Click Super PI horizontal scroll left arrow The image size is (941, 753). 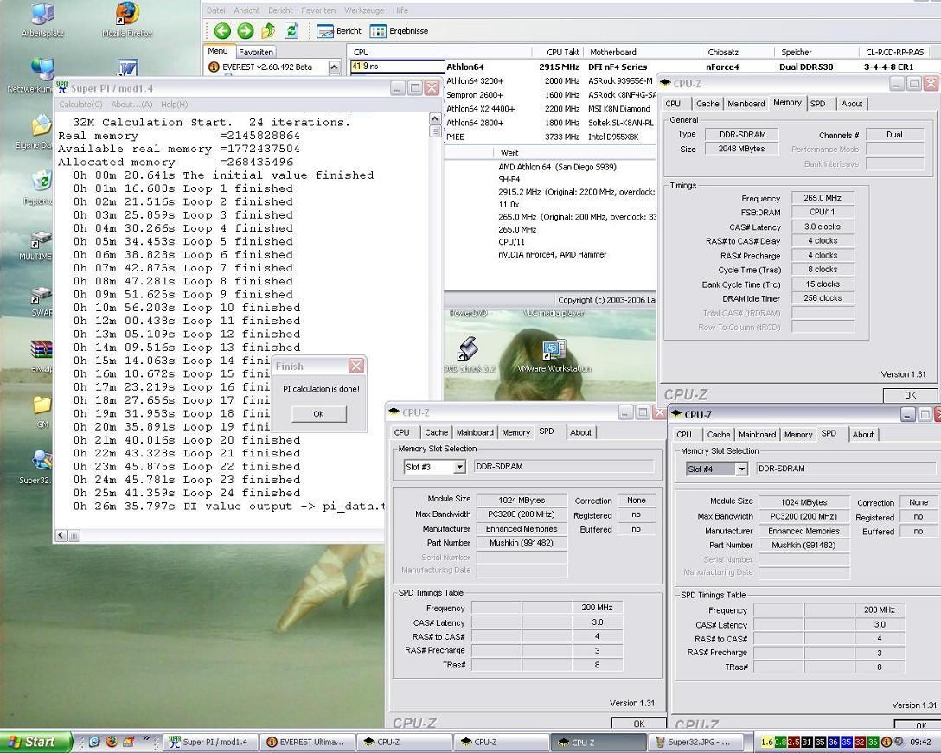[x=61, y=535]
